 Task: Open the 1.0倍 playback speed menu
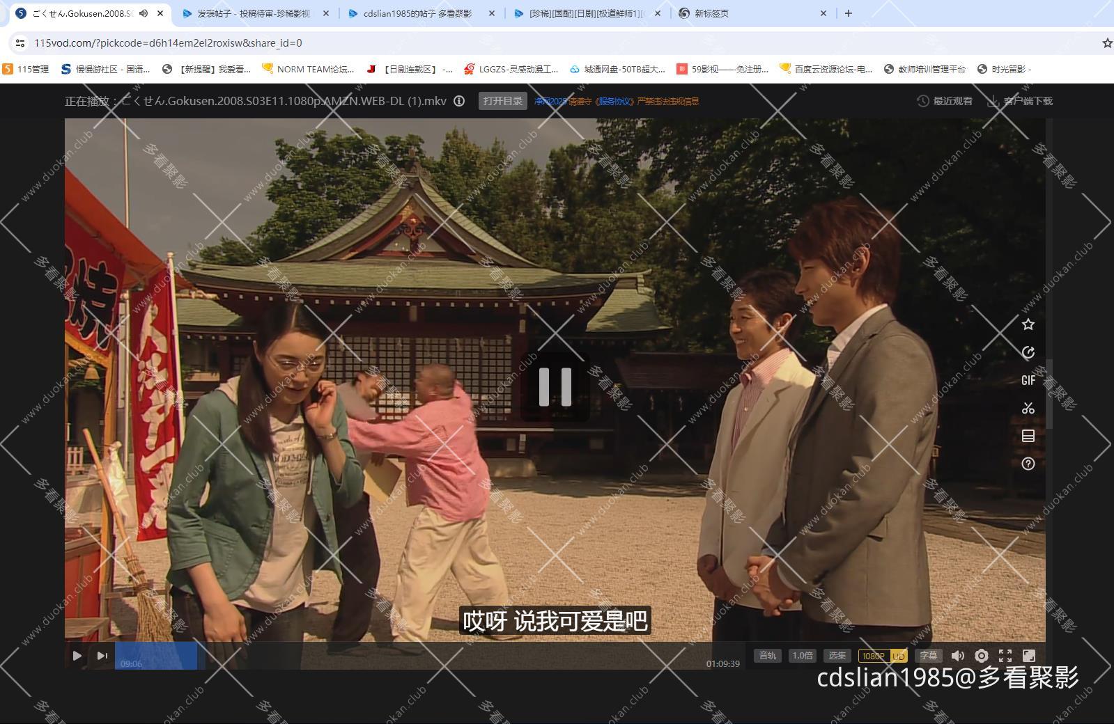coord(802,656)
